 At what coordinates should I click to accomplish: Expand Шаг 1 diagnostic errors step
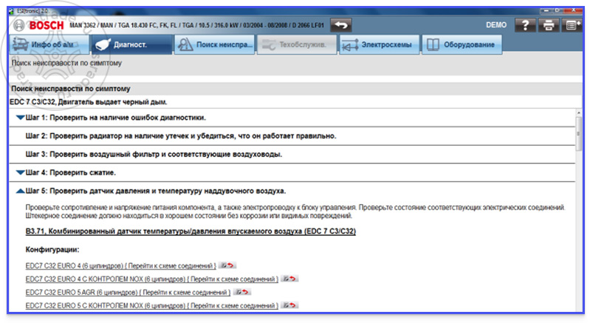pyautogui.click(x=21, y=118)
